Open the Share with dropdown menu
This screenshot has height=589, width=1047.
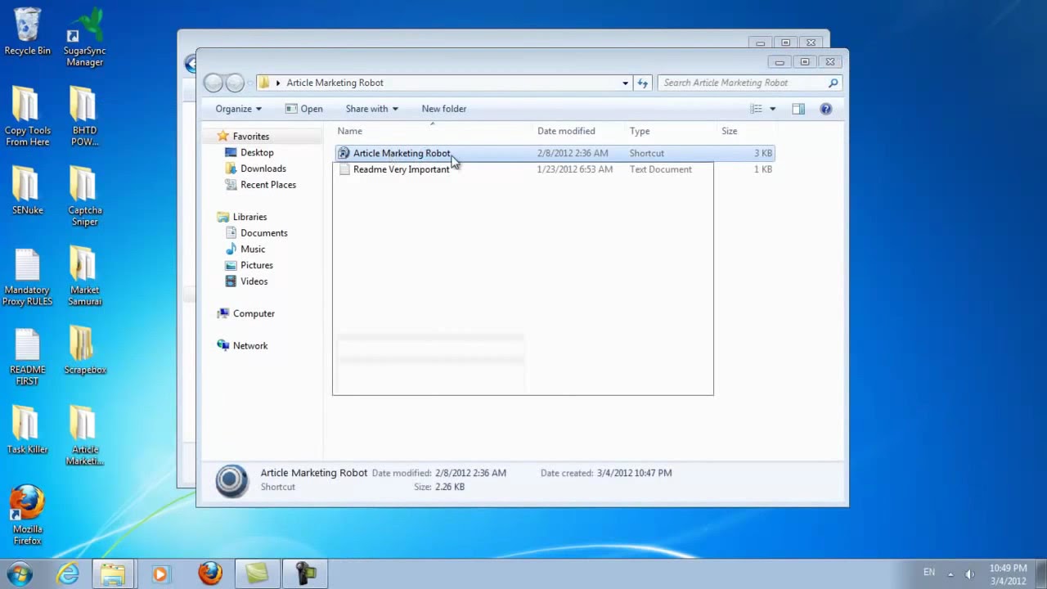coord(371,109)
